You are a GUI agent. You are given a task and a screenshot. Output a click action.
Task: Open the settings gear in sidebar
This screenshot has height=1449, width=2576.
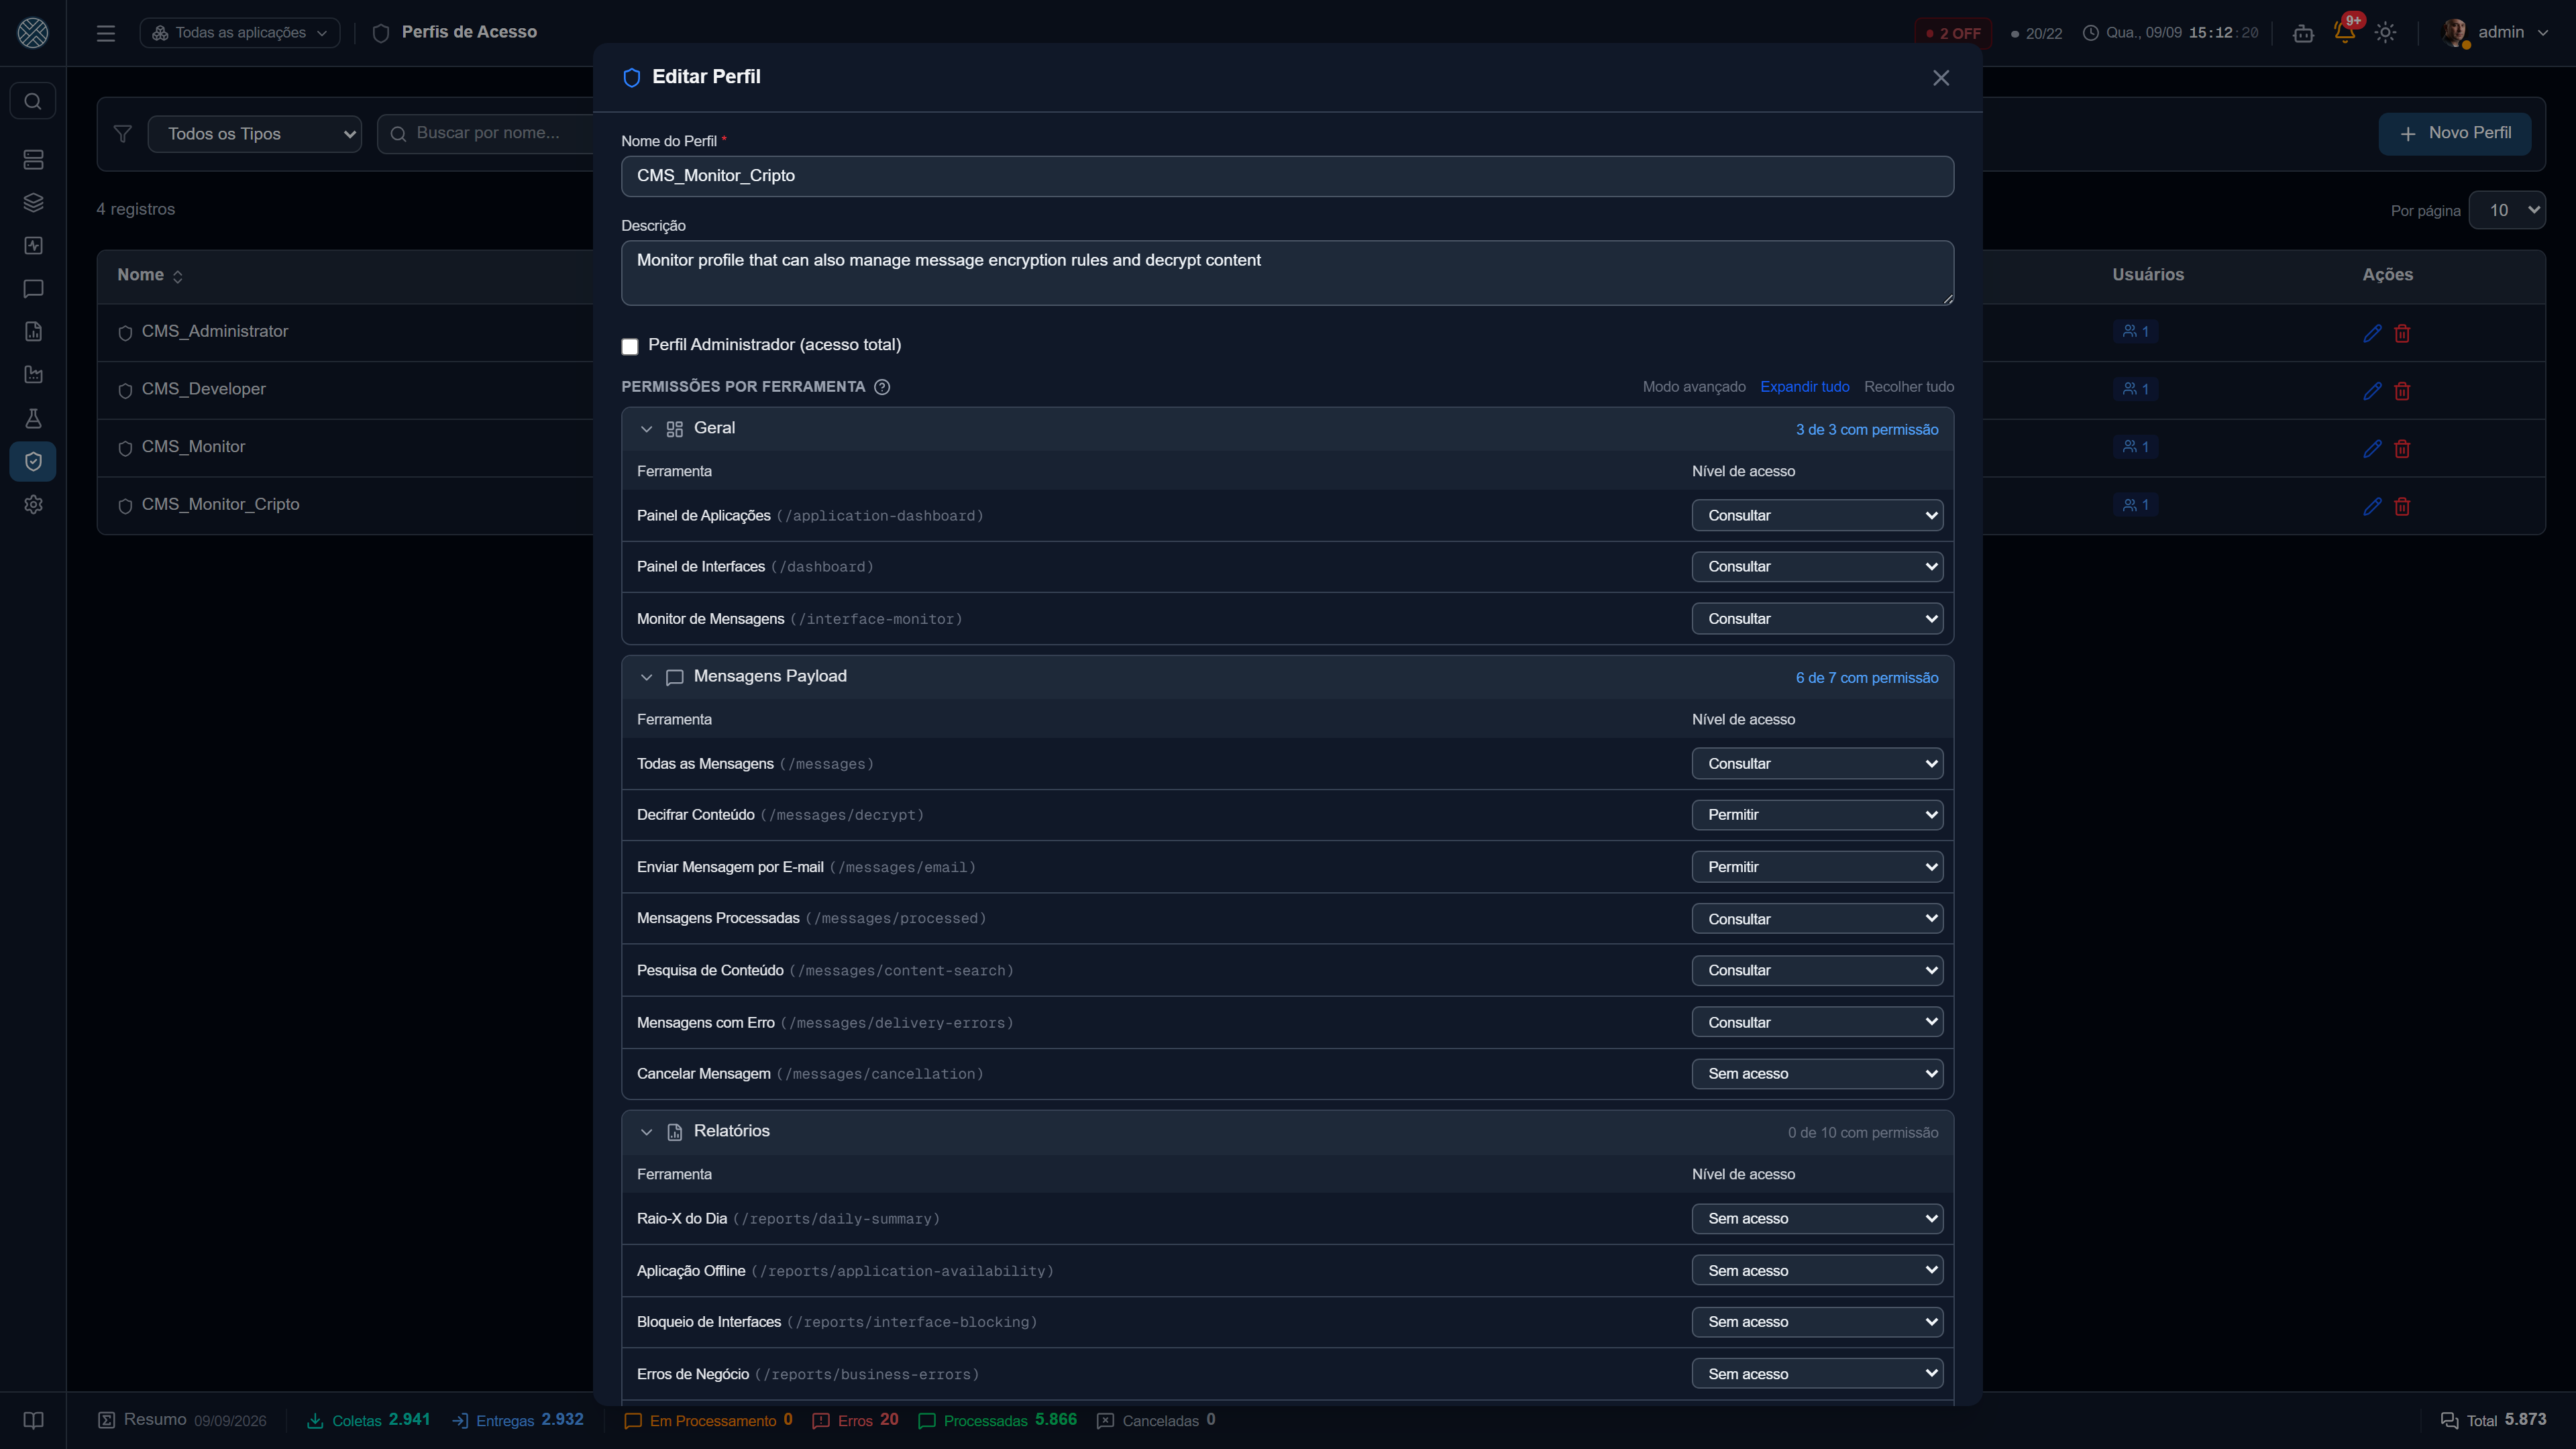click(x=33, y=505)
